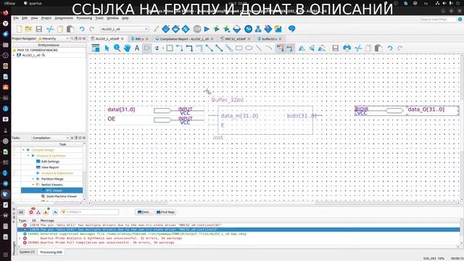Screen dimensions: 464x261
Task: Open the blue help bubble icon
Action: (291, 29)
